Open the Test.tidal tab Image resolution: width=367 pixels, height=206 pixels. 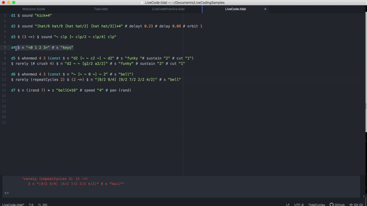point(101,9)
